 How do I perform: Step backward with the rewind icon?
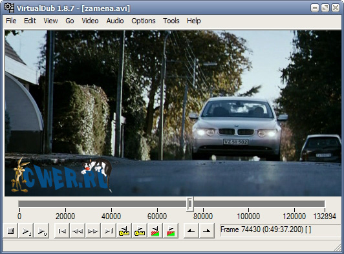pyautogui.click(x=78, y=231)
